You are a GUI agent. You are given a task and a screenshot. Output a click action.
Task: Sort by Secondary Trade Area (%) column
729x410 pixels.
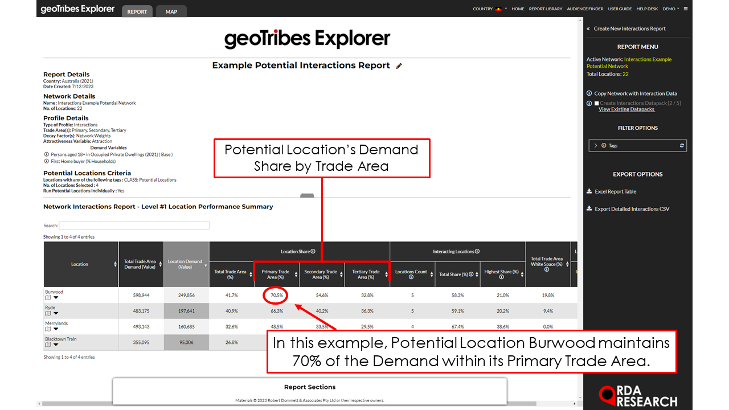[x=322, y=274]
